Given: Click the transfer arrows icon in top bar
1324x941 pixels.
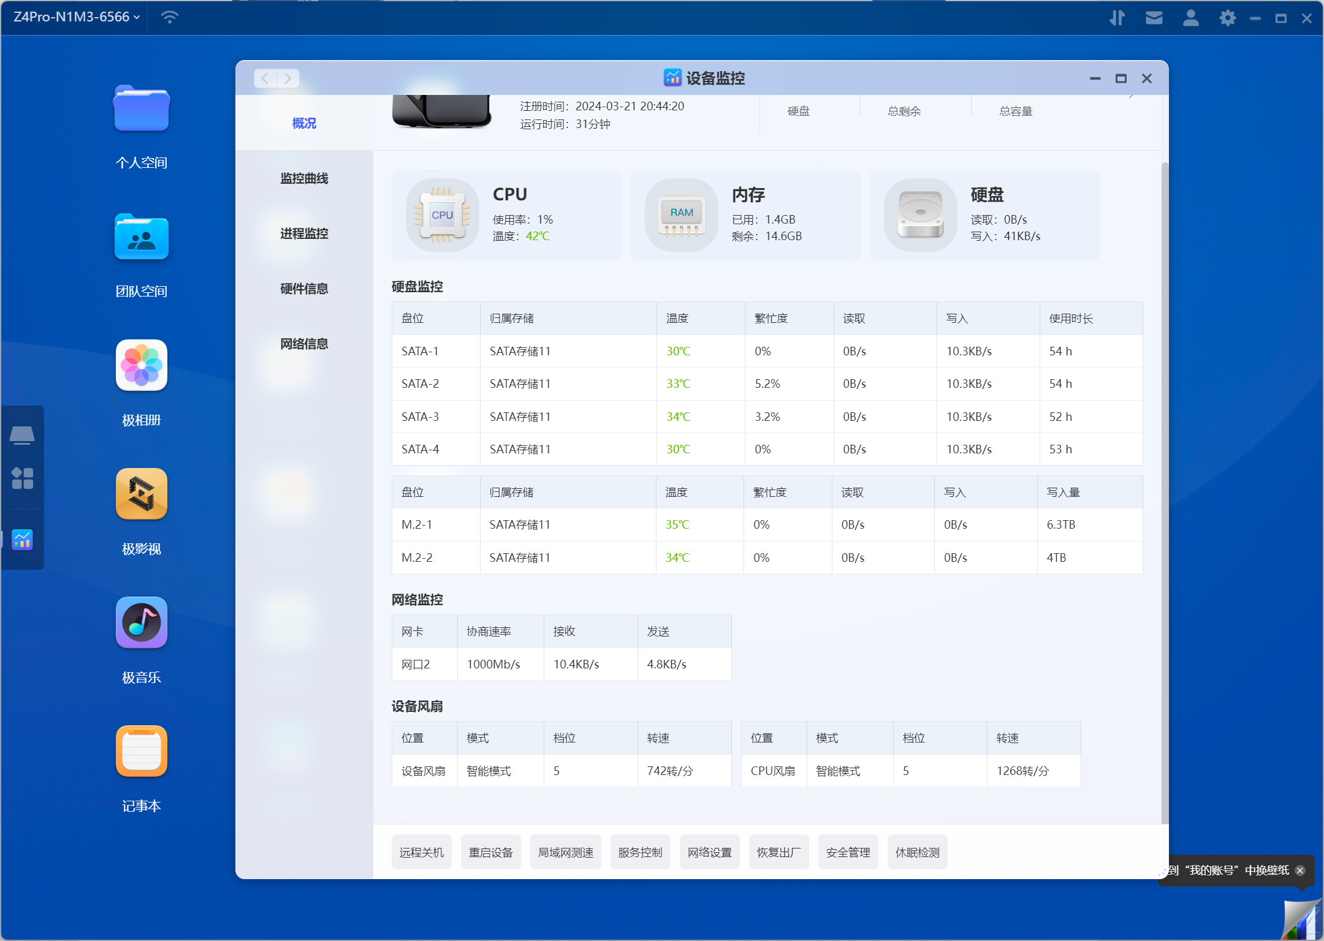Looking at the screenshot, I should [x=1117, y=18].
